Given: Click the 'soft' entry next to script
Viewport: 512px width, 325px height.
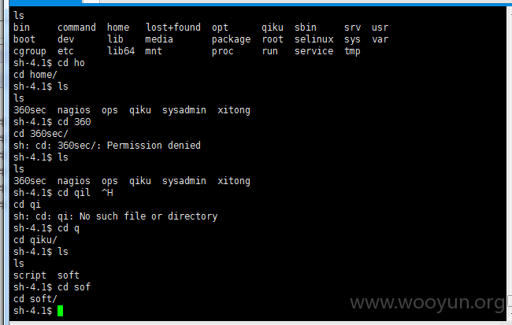Looking at the screenshot, I should coord(69,275).
